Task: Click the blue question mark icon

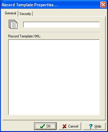Action: (x=91, y=126)
